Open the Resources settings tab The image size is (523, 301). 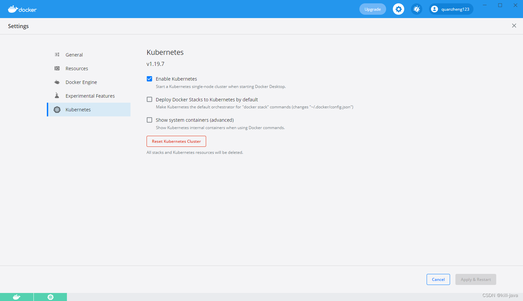(89, 68)
